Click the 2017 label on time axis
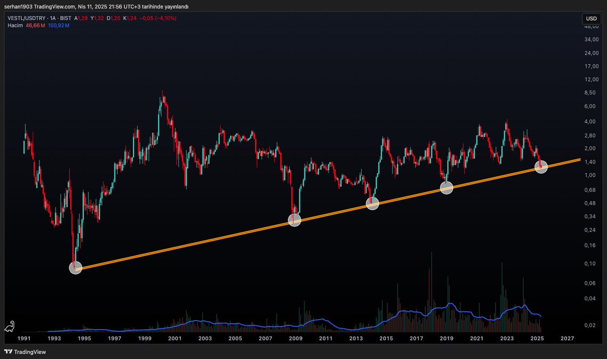 416,338
